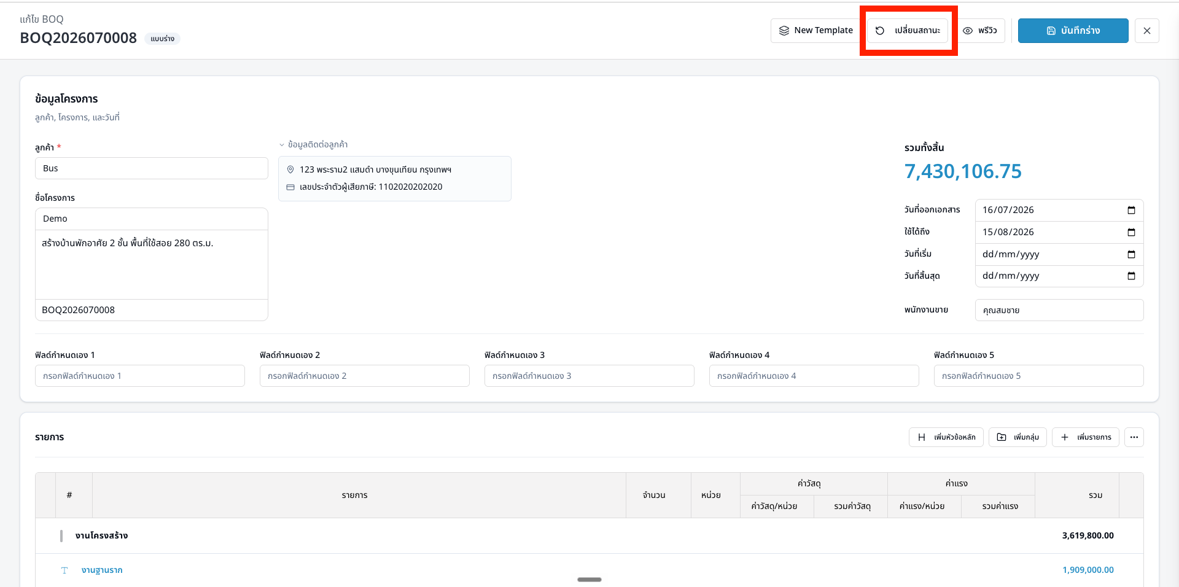1179x587 pixels.
Task: Click the bottom drag handle bar
Action: (589, 580)
